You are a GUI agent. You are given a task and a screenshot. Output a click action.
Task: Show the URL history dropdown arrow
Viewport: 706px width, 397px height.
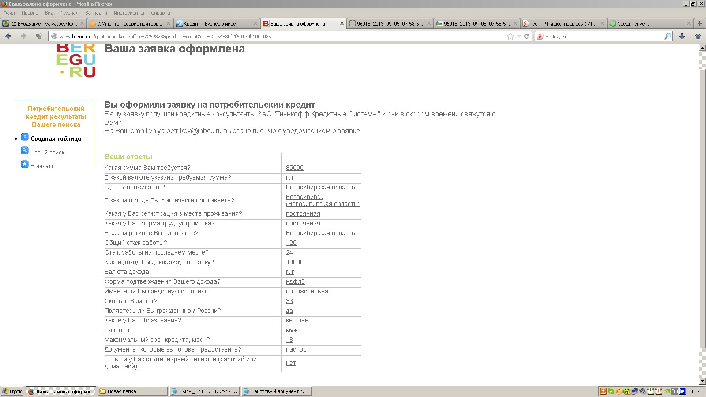pyautogui.click(x=519, y=36)
